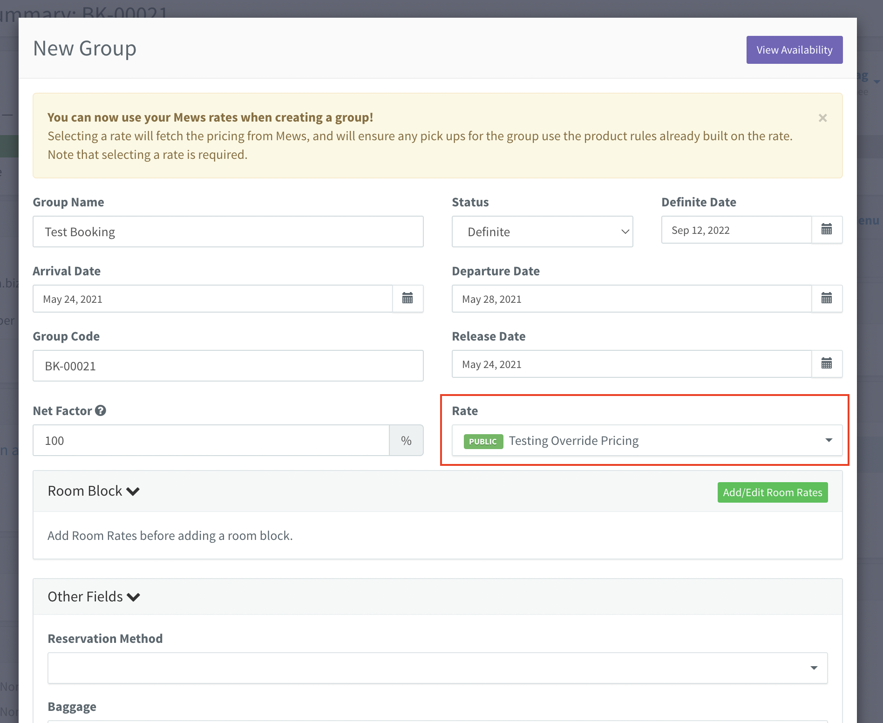883x723 pixels.
Task: Click Add/Edit Room Rates button
Action: 773,492
